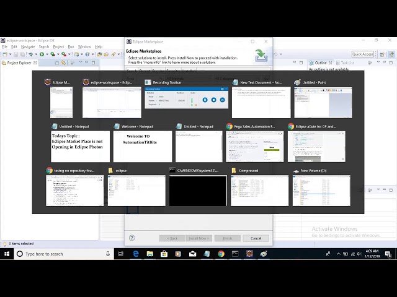Open the Help menu in Eclipse
The image size is (397, 297).
pyautogui.click(x=99, y=47)
